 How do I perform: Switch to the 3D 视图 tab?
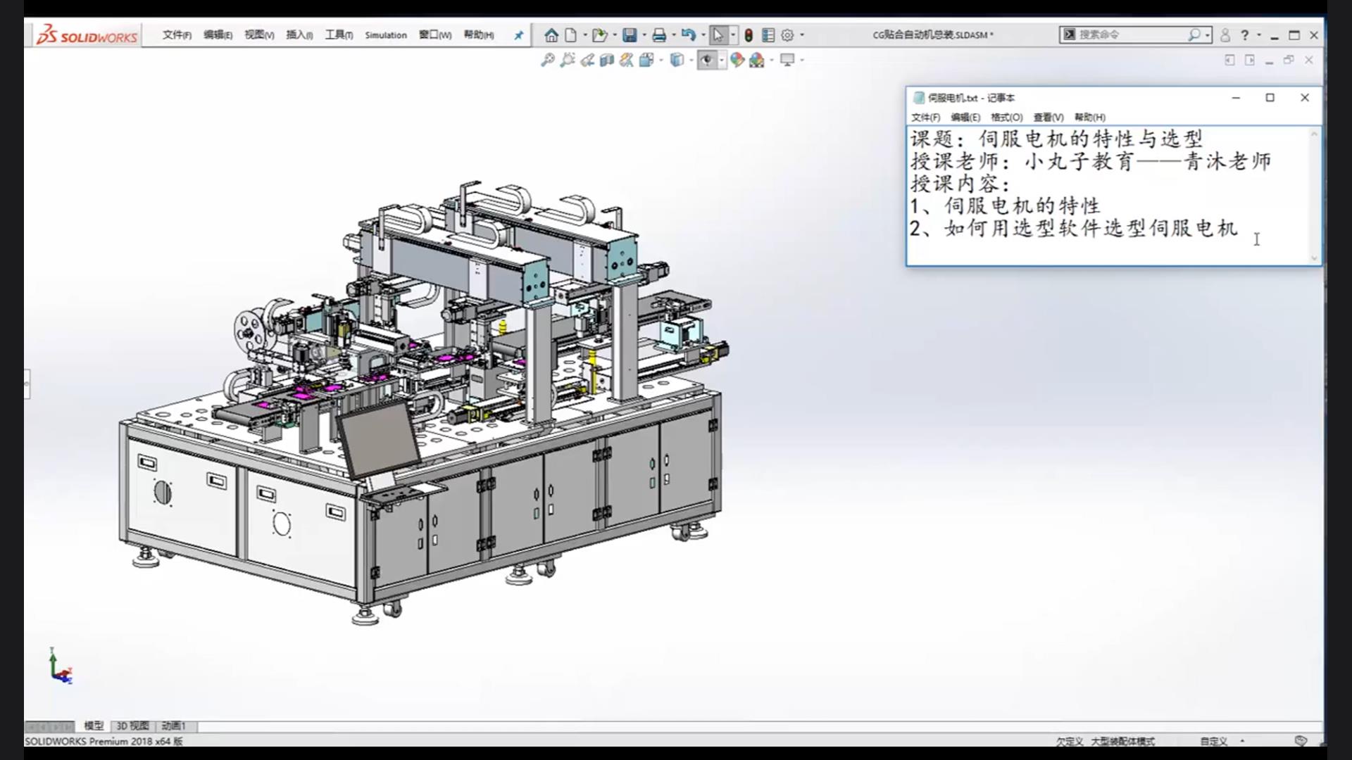132,726
